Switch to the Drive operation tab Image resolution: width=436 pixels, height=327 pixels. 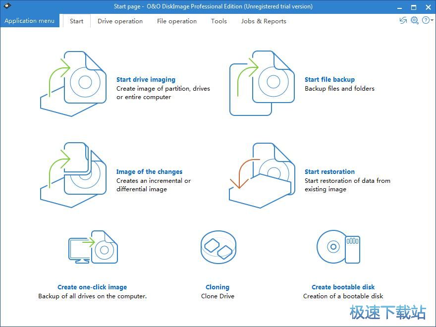point(120,21)
